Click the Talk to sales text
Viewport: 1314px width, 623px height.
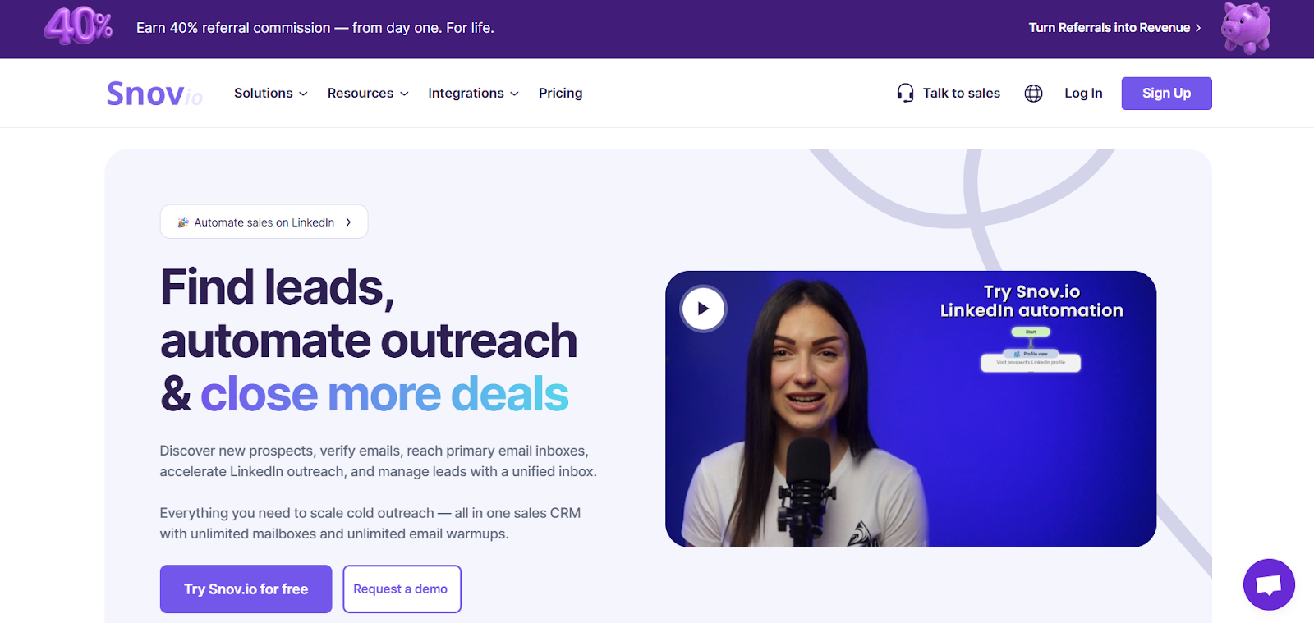962,94
